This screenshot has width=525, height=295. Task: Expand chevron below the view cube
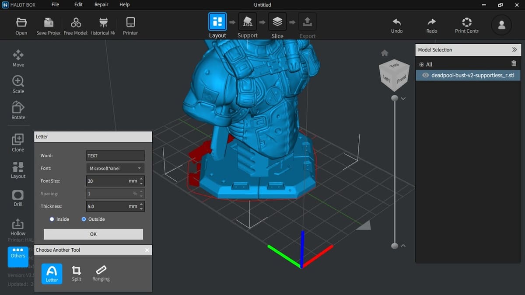pos(403,99)
